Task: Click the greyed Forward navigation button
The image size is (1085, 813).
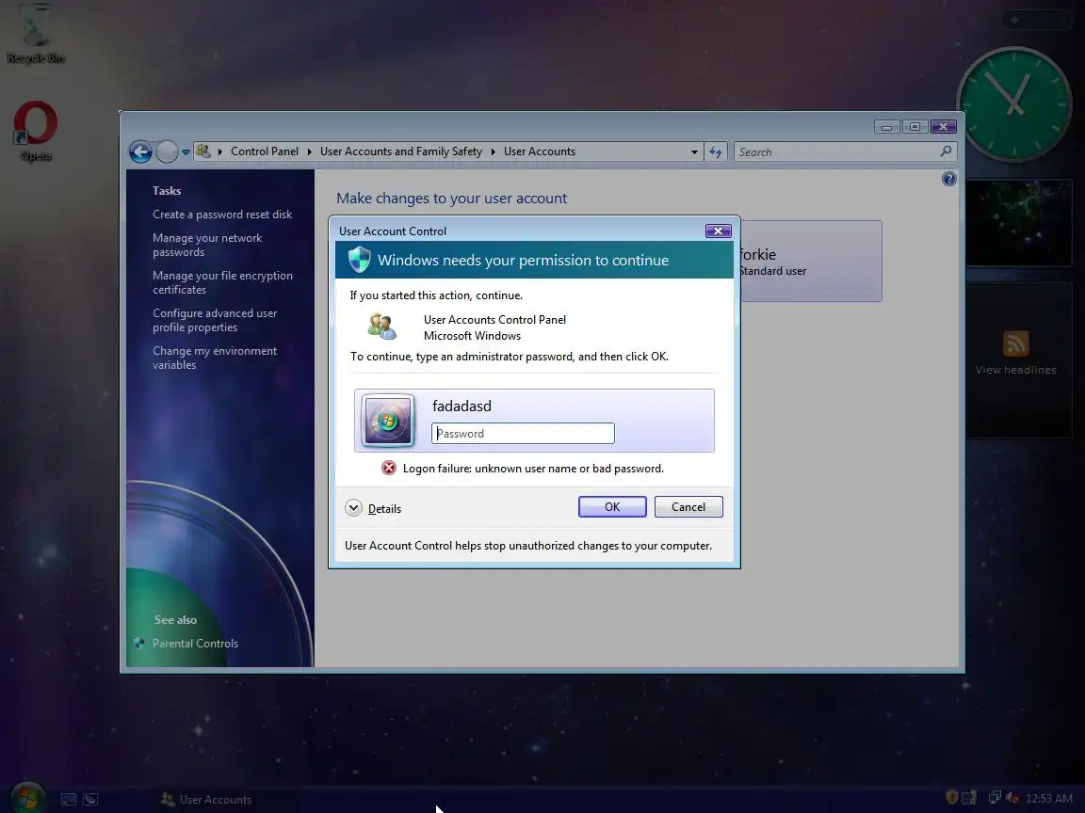Action: pyautogui.click(x=167, y=151)
